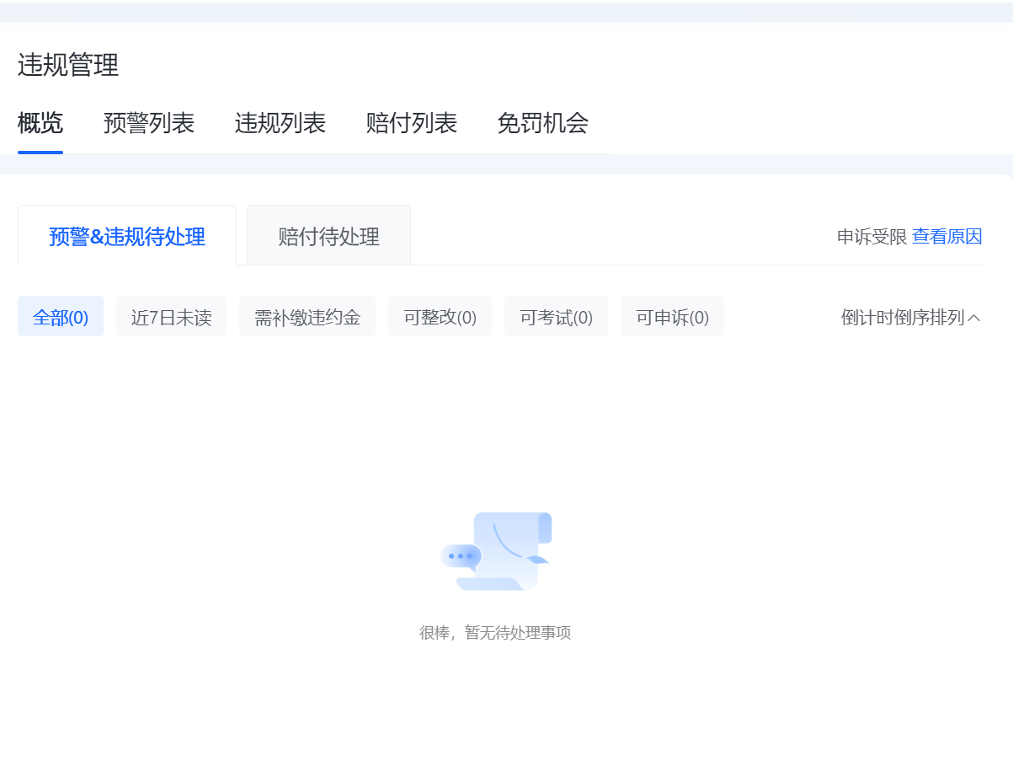Screen dimensions: 1013x761
Task: Filter by 需补缴违约金
Action: click(307, 317)
